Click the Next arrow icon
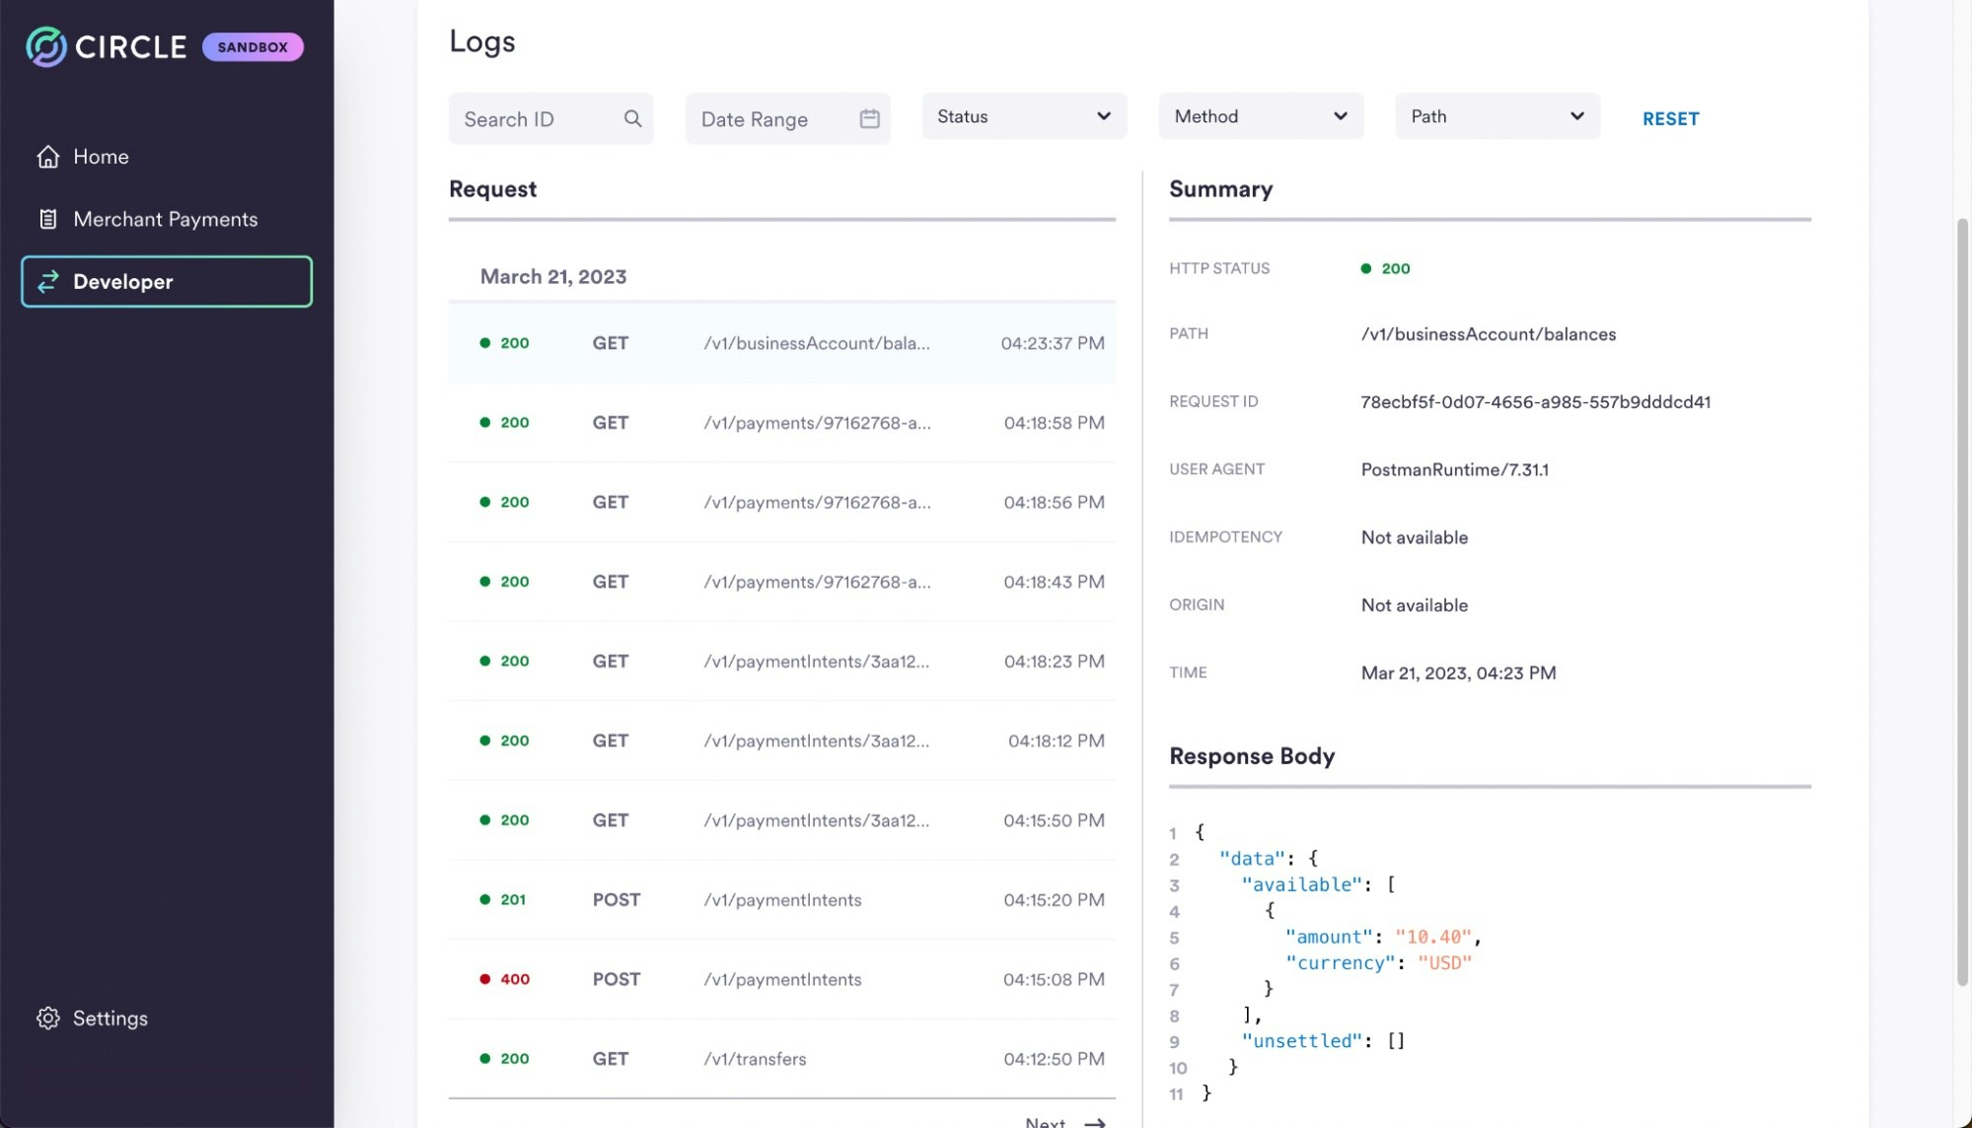This screenshot has height=1128, width=1972. (x=1094, y=1122)
